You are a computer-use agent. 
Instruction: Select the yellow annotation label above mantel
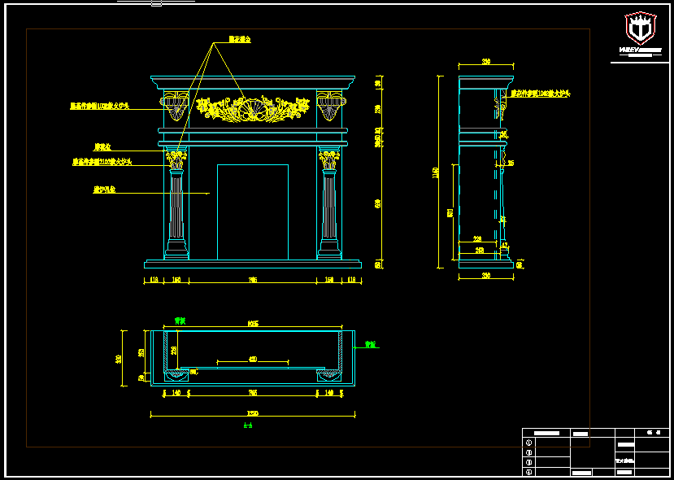[x=238, y=39]
